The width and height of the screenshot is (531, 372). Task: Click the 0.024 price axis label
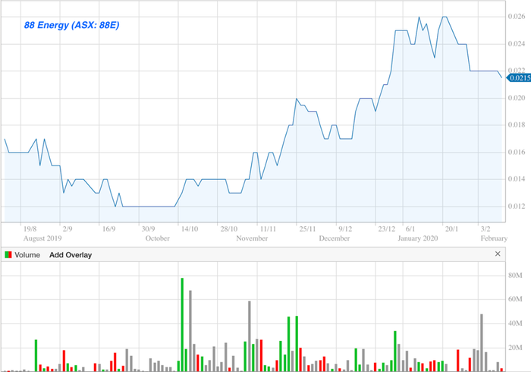pyautogui.click(x=517, y=44)
